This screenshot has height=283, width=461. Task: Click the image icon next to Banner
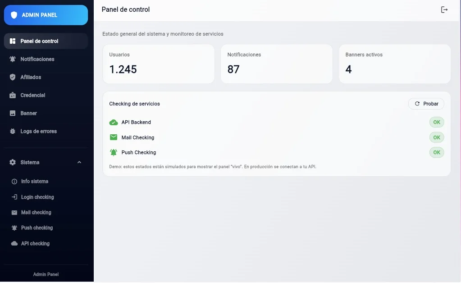click(13, 113)
